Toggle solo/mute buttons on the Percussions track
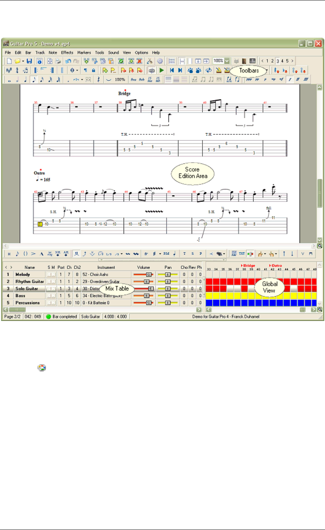325x530 pixels. tap(51, 303)
